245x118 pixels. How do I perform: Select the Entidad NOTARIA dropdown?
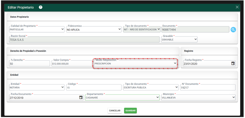[37, 88]
